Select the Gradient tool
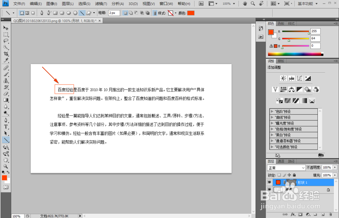Viewport: 339px width, 218px height. (6, 100)
